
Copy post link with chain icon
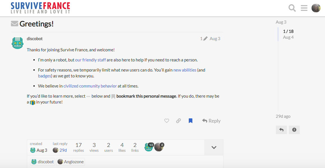(x=178, y=121)
